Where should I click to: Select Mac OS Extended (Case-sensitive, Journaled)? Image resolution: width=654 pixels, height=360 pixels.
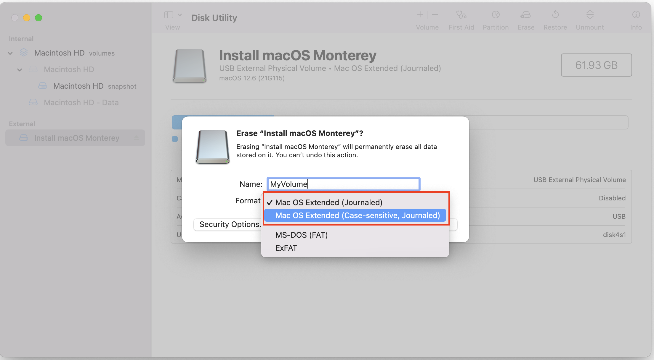[x=358, y=215]
